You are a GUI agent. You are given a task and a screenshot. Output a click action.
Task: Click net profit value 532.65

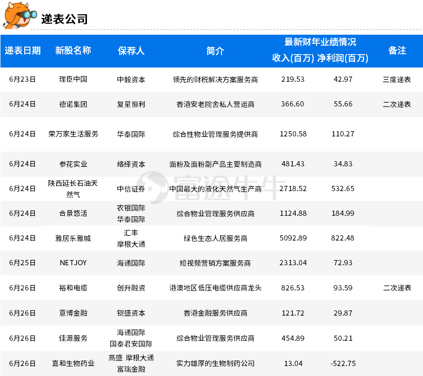pyautogui.click(x=343, y=189)
